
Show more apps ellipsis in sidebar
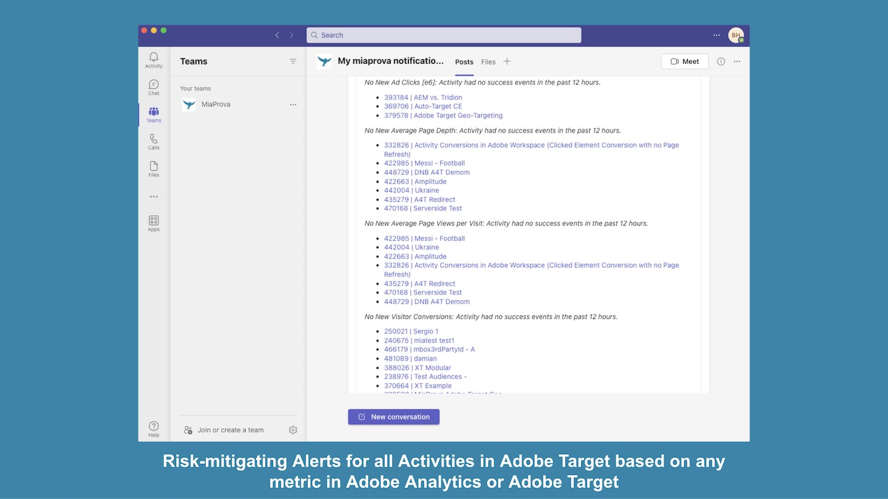(153, 196)
